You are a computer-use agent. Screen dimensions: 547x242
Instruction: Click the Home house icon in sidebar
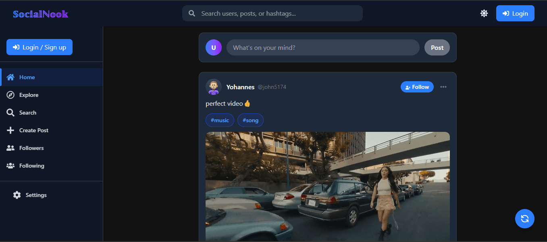[x=10, y=77]
